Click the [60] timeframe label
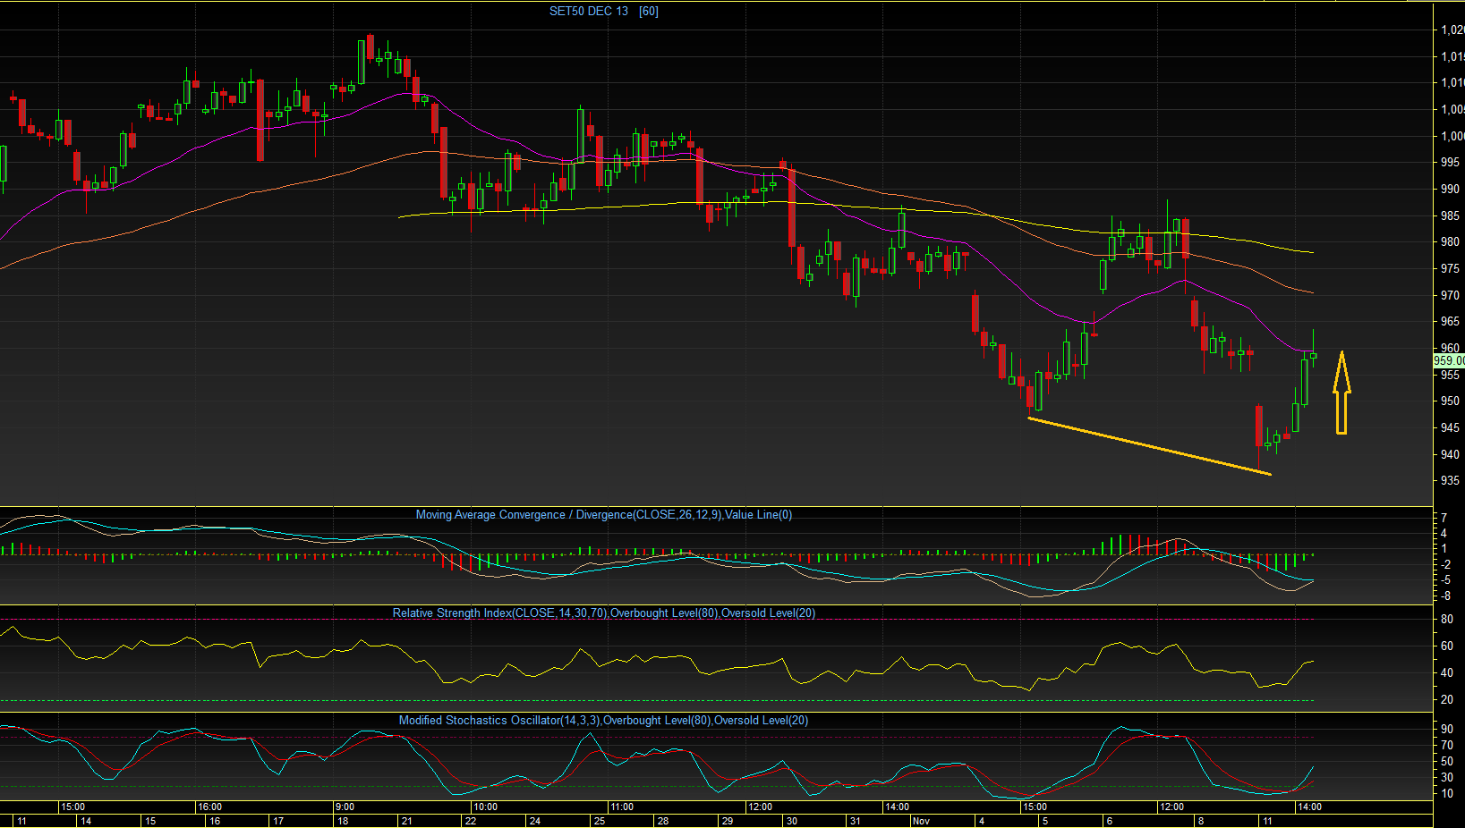The width and height of the screenshot is (1465, 828). pos(649,12)
